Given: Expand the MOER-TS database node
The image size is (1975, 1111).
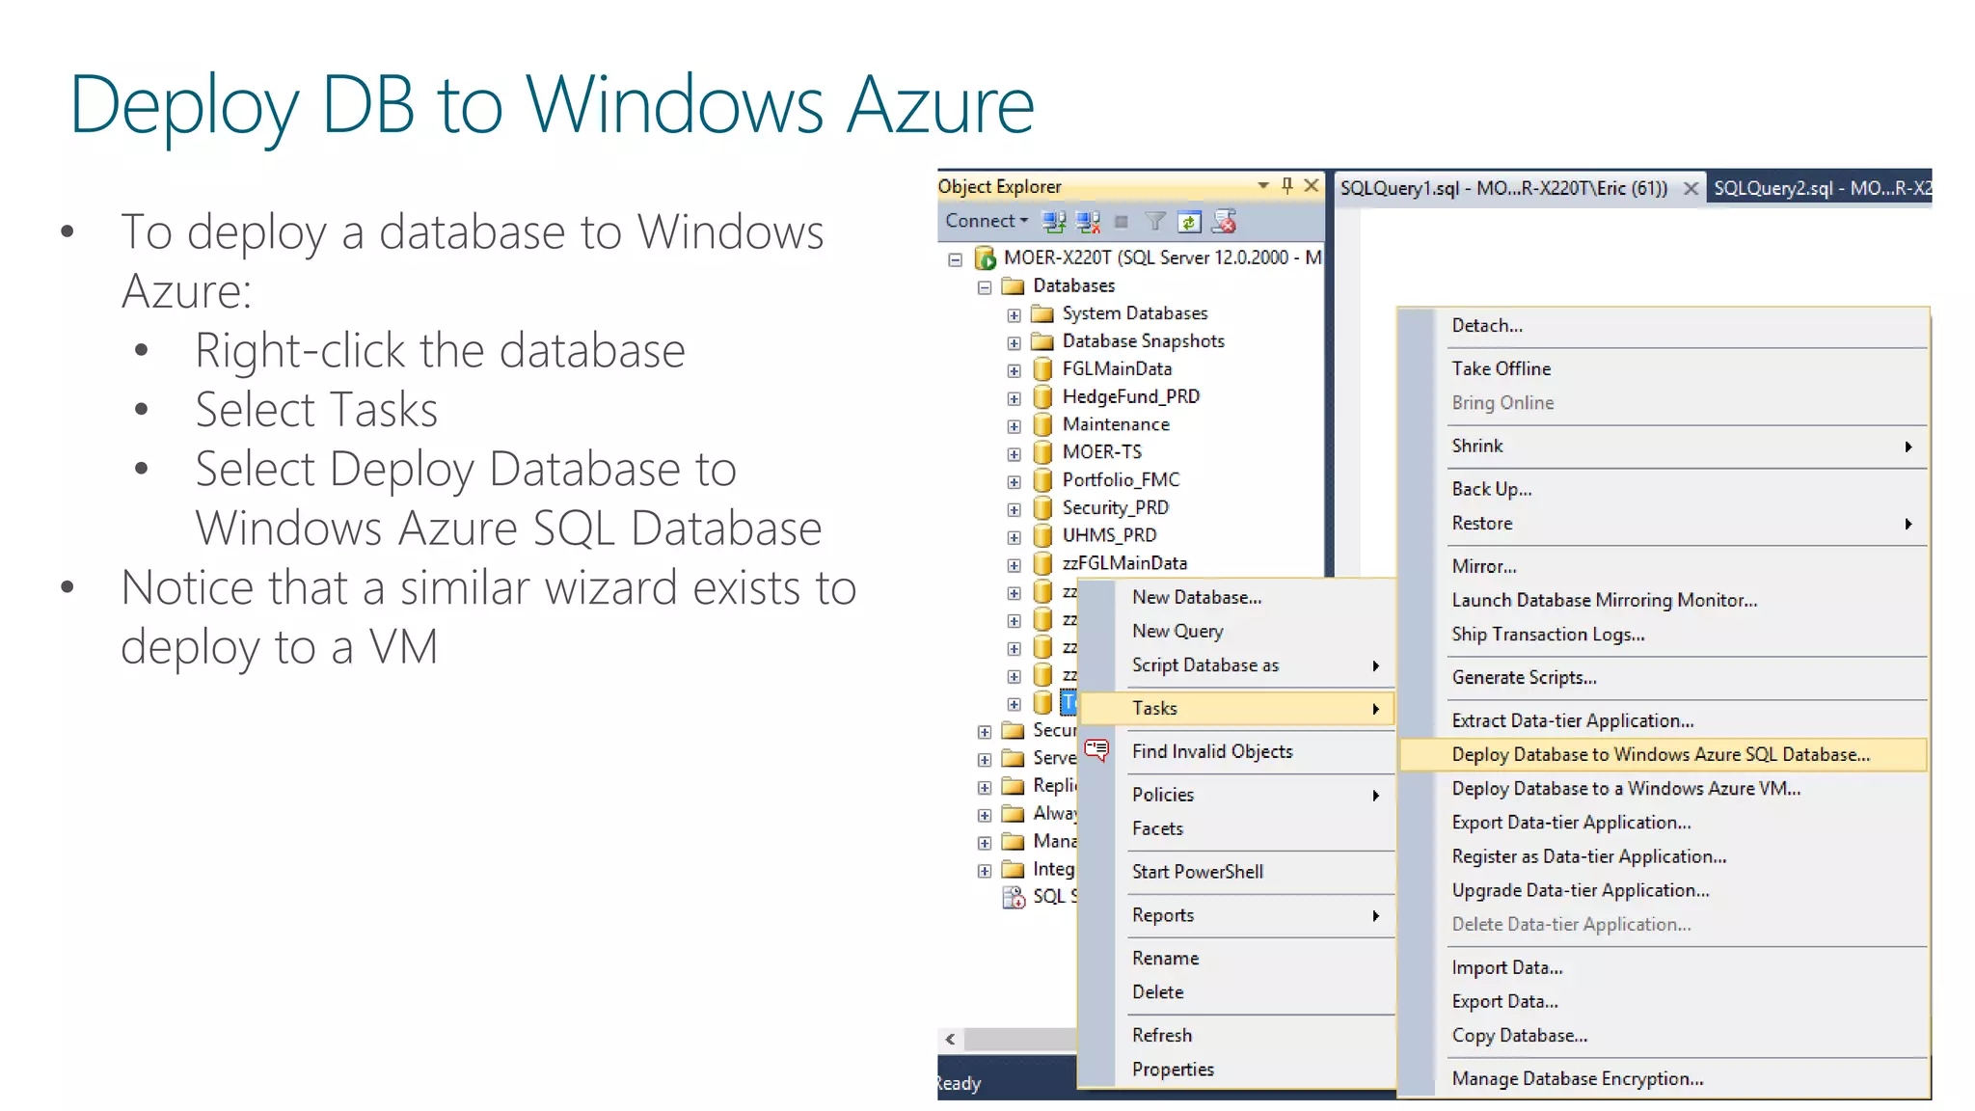Looking at the screenshot, I should [x=1014, y=454].
